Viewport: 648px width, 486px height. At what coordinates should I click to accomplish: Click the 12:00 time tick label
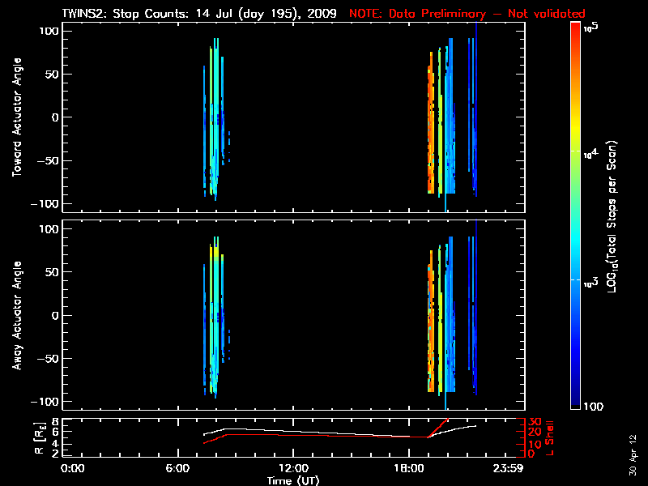coord(292,468)
